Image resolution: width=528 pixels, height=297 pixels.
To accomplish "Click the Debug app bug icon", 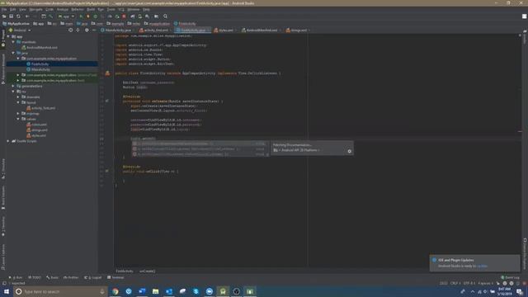I will pos(88,16).
